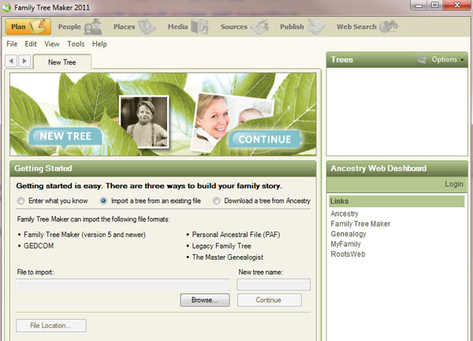Click Personal Ancestral File (PAF) text

pyautogui.click(x=236, y=235)
